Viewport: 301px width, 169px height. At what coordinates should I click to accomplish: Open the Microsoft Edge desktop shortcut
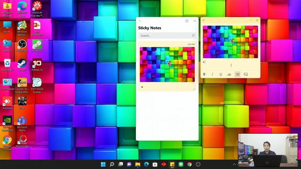pos(22,9)
